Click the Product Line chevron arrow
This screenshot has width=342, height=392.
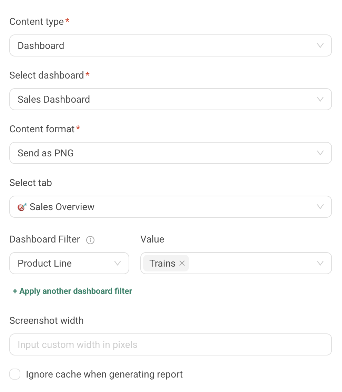coord(118,263)
